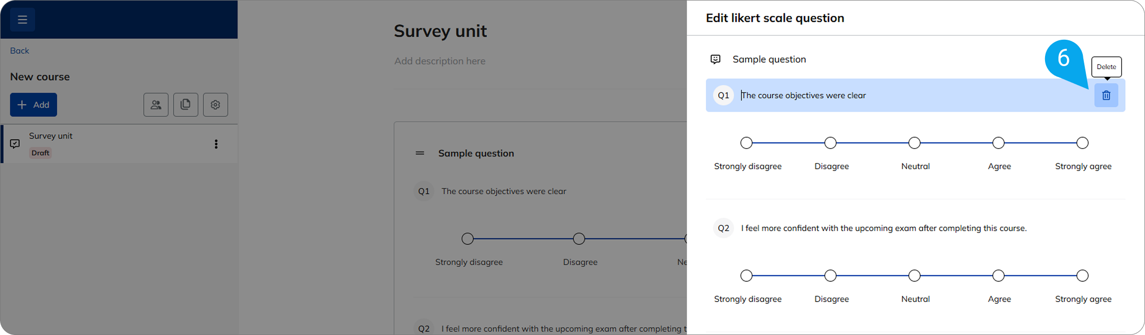Select Neutral for Q1 in editor panel

pyautogui.click(x=914, y=143)
